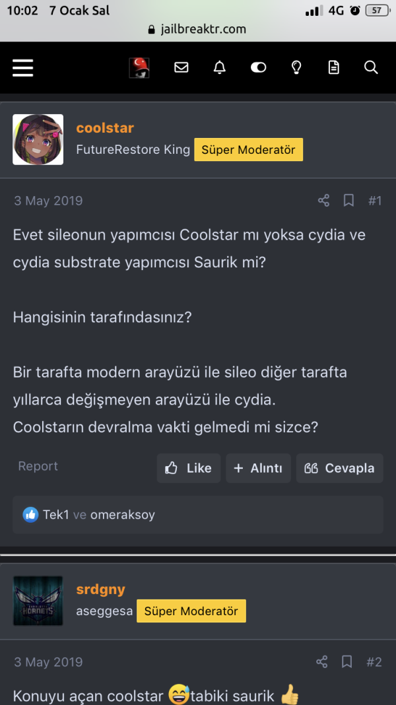Click the jailbreaktr site logo
The height and width of the screenshot is (705, 396).
pyautogui.click(x=139, y=67)
